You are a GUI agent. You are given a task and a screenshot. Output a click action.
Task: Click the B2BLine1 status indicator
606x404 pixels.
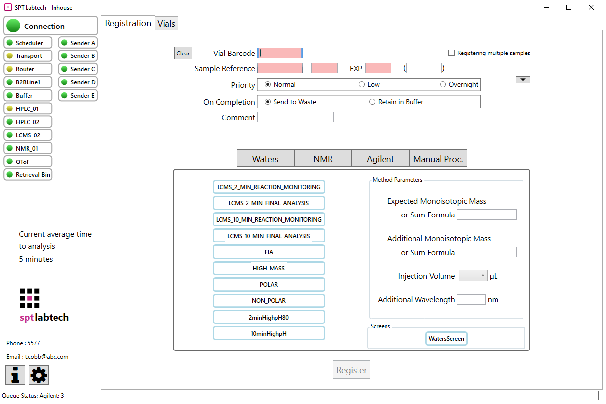pos(28,82)
